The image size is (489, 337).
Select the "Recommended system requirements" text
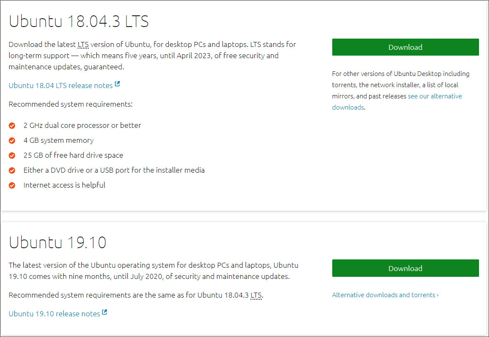coord(71,104)
